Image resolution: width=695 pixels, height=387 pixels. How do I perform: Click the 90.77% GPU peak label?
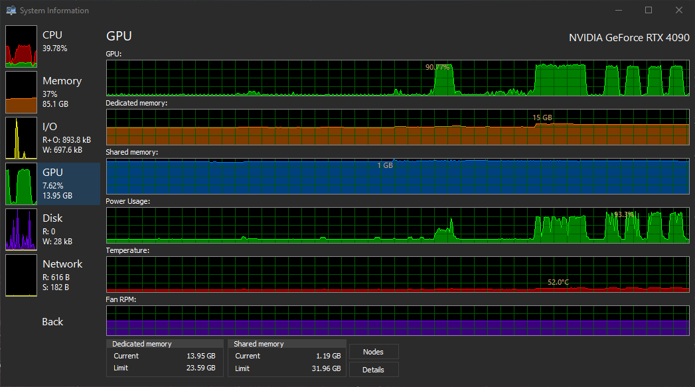pyautogui.click(x=437, y=68)
